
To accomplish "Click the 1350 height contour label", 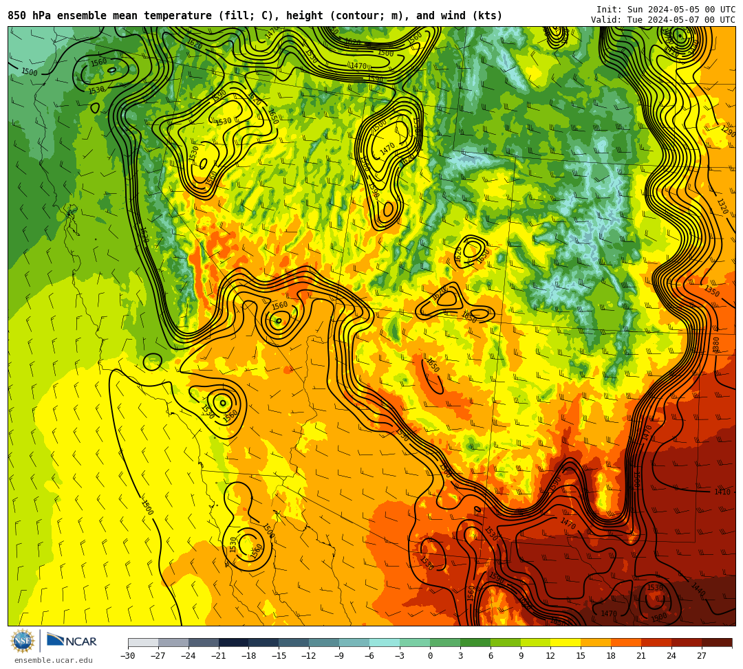I will [x=712, y=291].
